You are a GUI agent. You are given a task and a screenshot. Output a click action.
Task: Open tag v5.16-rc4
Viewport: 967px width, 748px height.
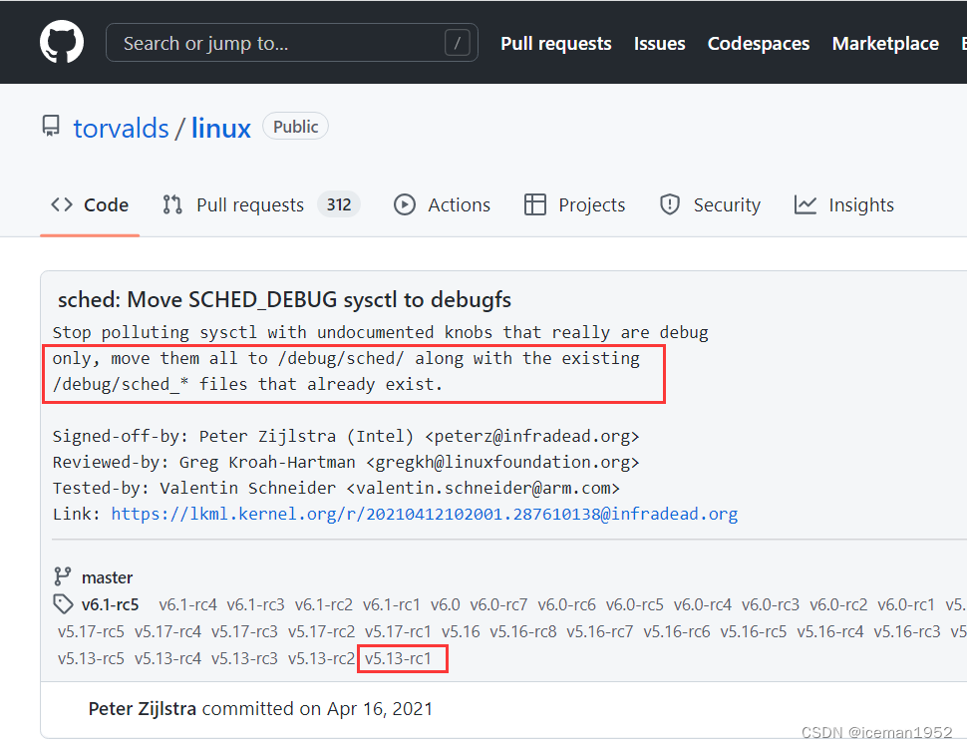click(830, 632)
